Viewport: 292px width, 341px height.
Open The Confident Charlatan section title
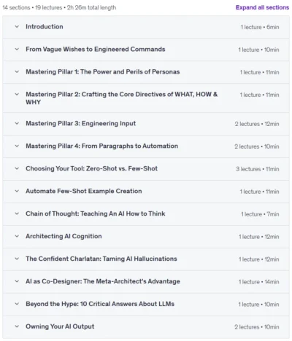pos(101,259)
